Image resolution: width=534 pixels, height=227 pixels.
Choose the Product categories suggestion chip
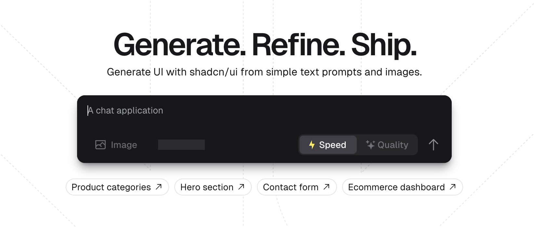click(x=117, y=187)
